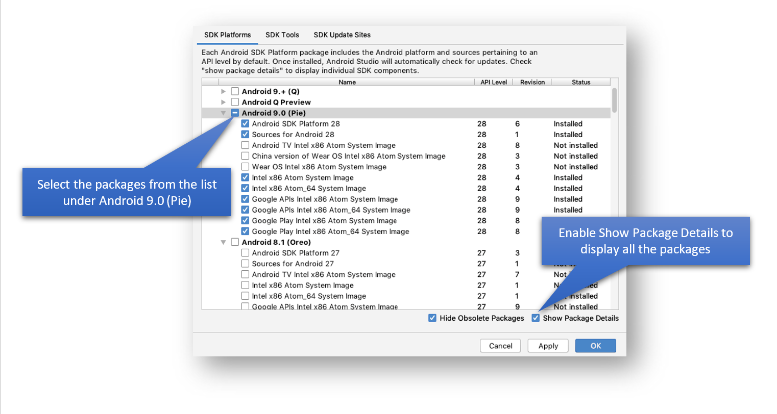Expand the Android Q Preview group
Screen dimensions: 777x414
click(223, 102)
